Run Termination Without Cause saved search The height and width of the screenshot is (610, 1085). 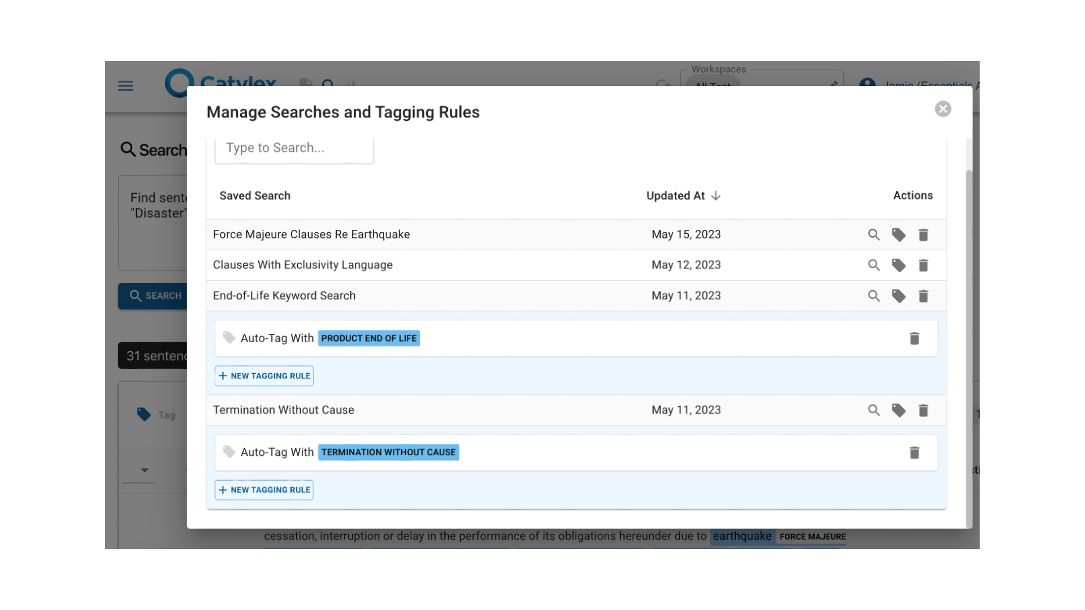pyautogui.click(x=874, y=410)
